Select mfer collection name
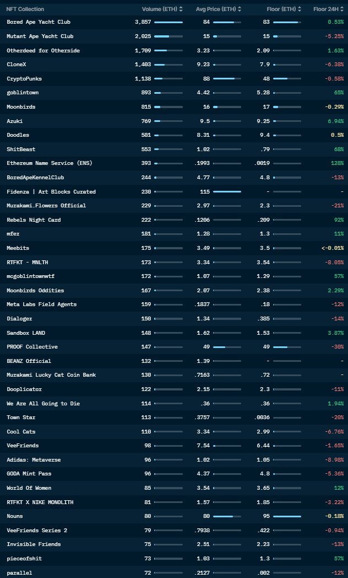This screenshot has height=578, width=348. pyautogui.click(x=13, y=234)
